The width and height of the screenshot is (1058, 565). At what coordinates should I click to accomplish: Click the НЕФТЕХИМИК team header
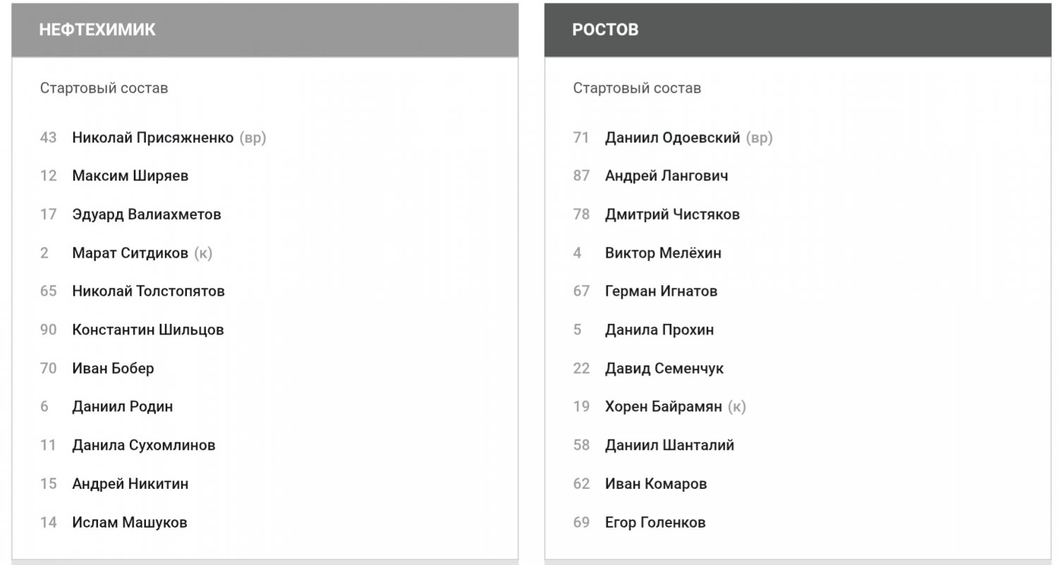click(x=97, y=30)
